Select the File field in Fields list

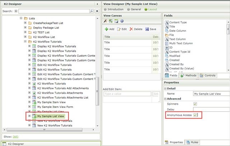(x=170, y=35)
